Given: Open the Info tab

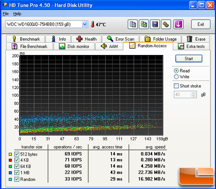Looking at the screenshot, I should pos(58,39).
